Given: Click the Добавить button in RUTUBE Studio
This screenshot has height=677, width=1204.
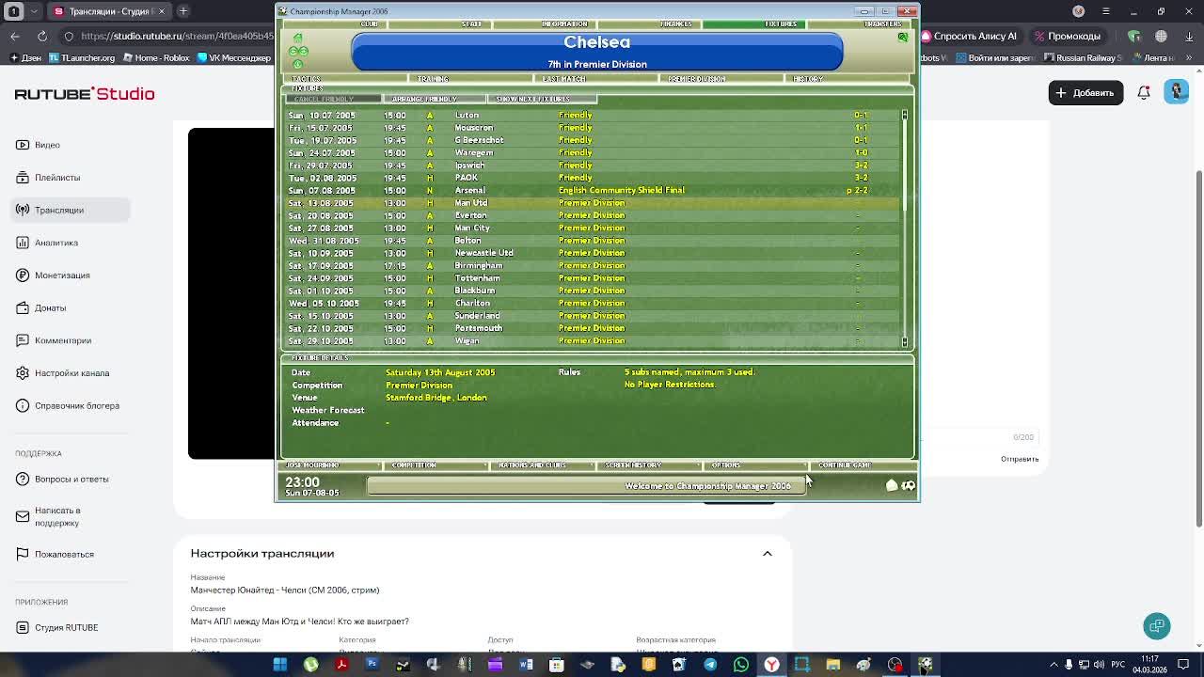Looking at the screenshot, I should 1085,92.
